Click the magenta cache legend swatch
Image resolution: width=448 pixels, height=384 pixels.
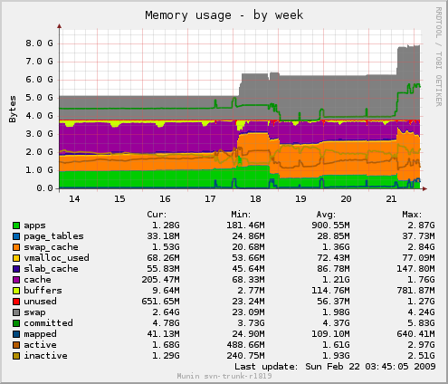point(16,280)
